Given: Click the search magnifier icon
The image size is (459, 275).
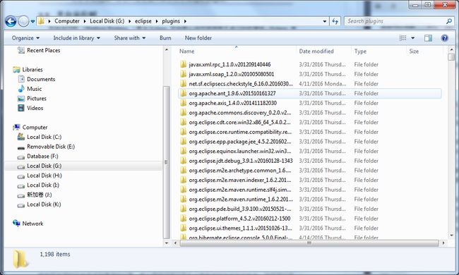Looking at the screenshot, I should pos(448,21).
